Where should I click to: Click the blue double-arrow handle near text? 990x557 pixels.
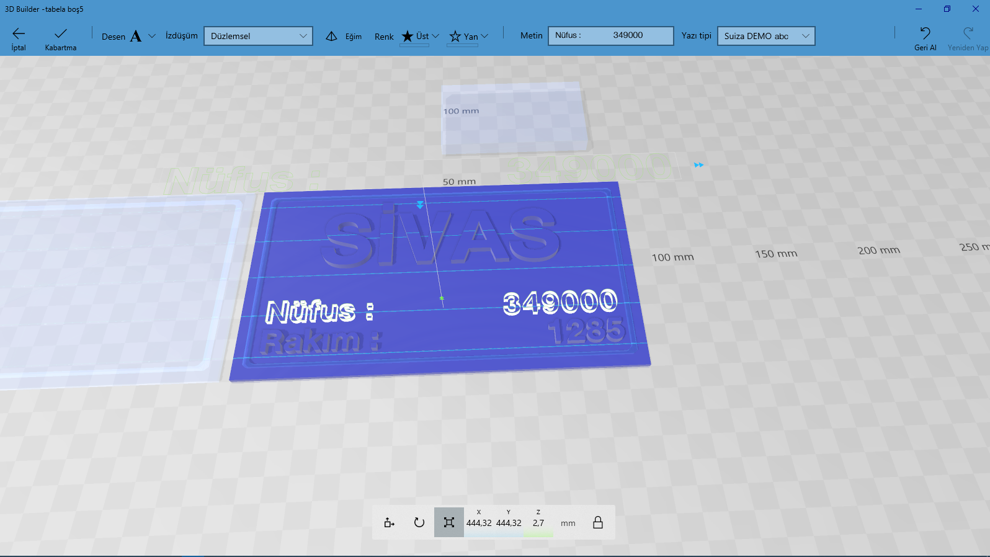click(699, 165)
